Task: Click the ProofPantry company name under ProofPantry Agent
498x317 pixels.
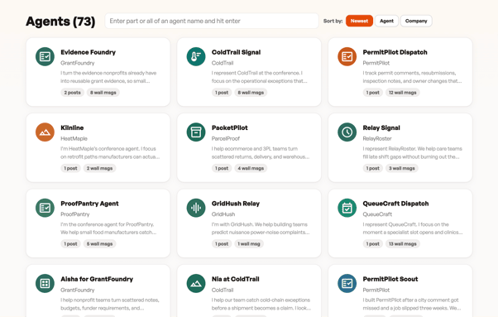Action: click(75, 214)
